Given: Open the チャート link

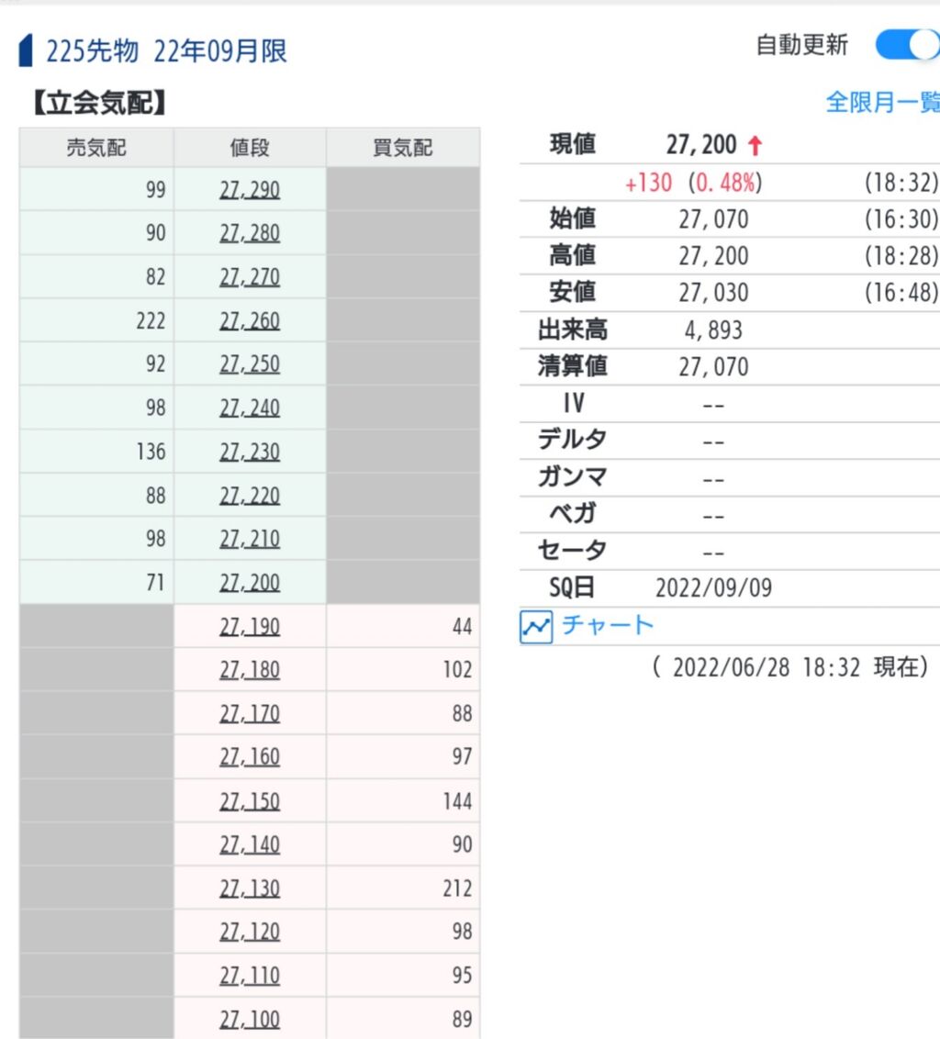Looking at the screenshot, I should pos(607,625).
